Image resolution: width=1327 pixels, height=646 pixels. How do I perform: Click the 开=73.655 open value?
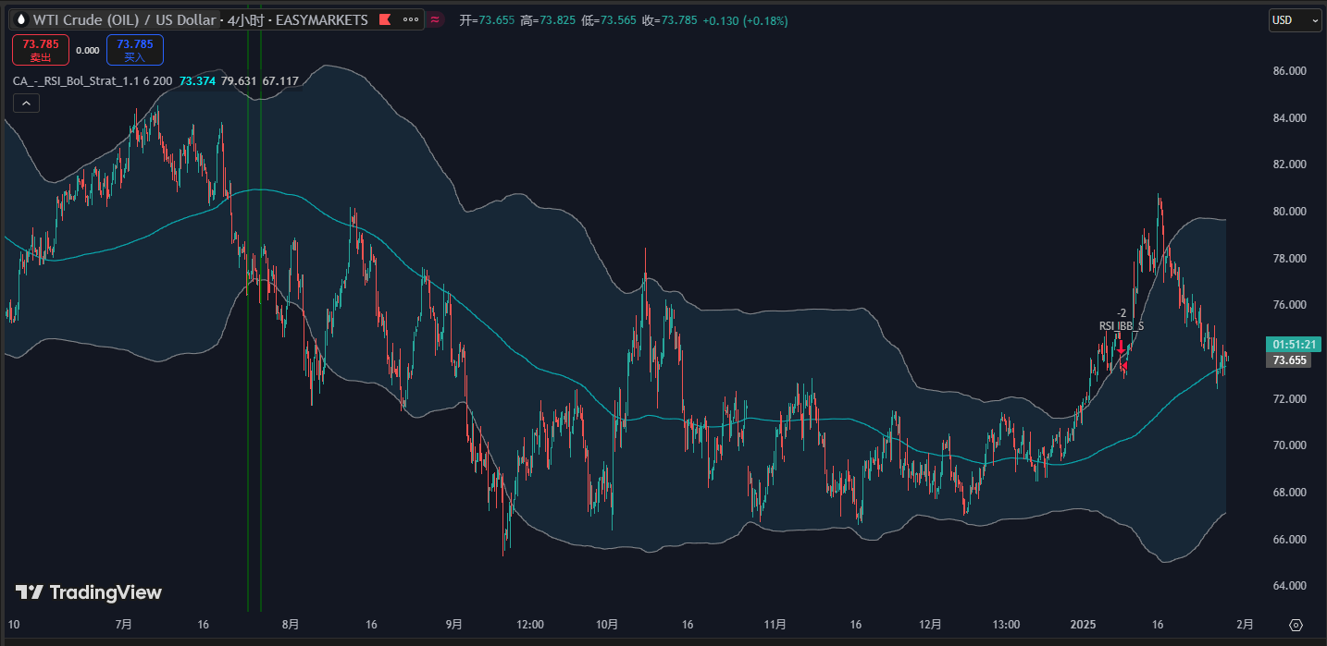tap(488, 20)
